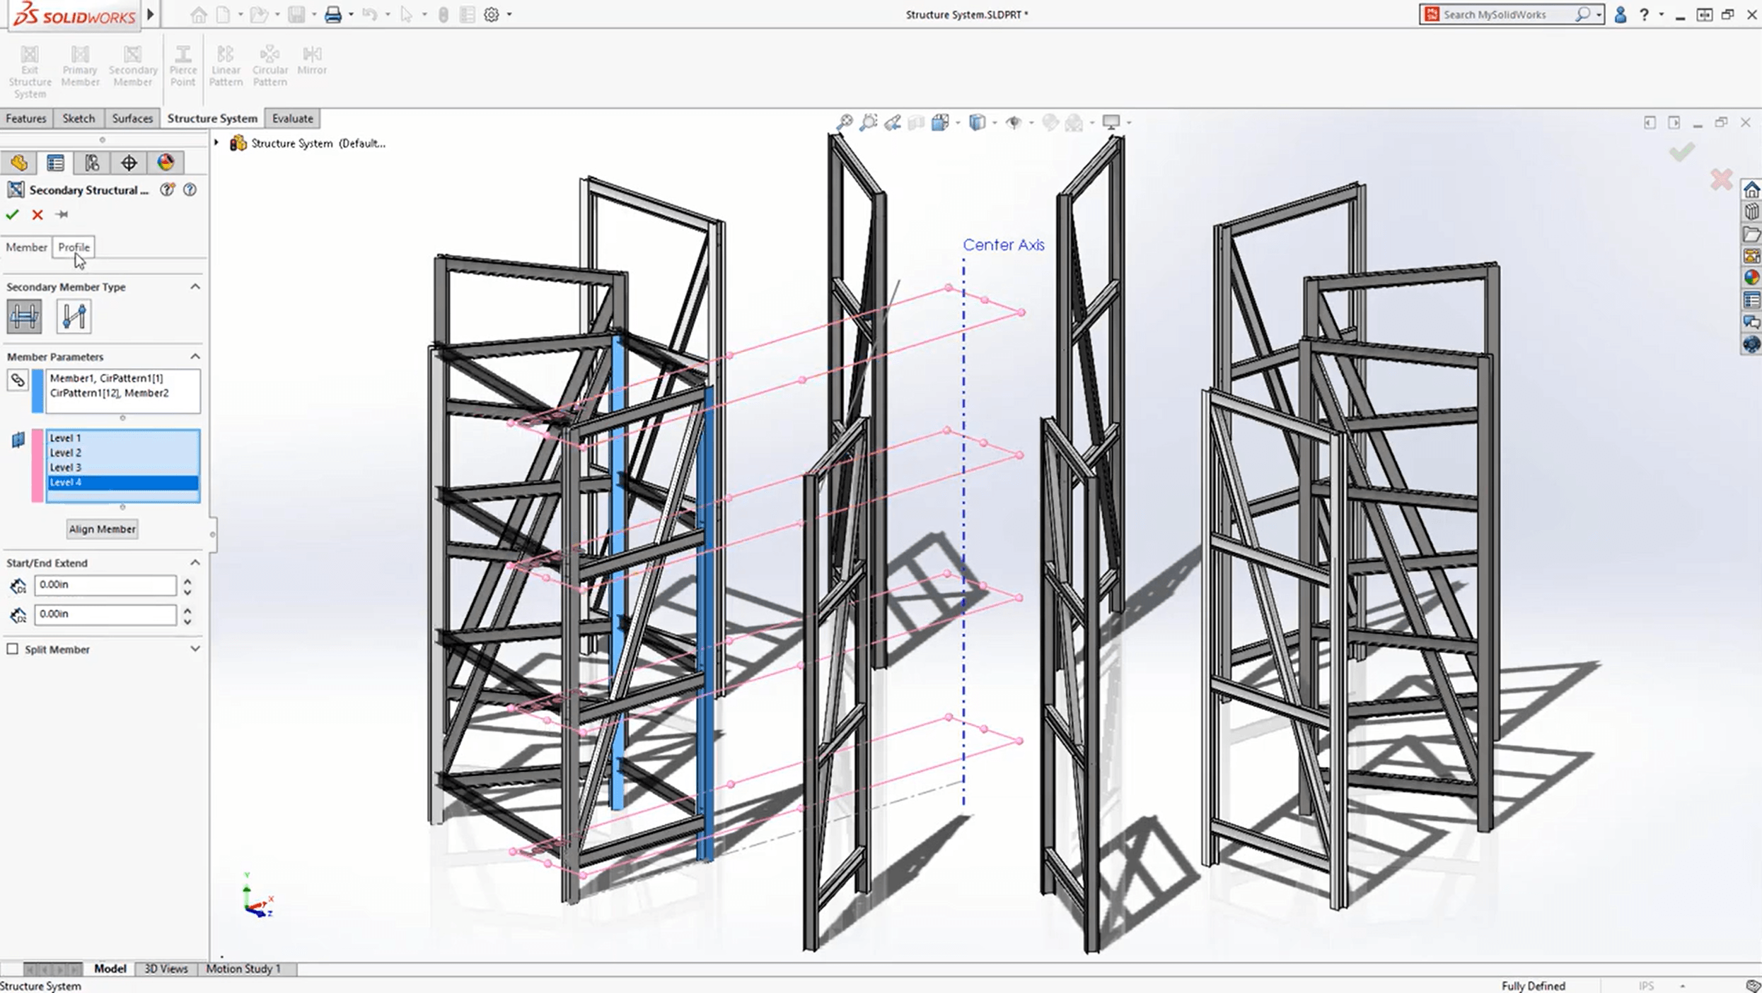1762x993 pixels.
Task: Click the Section View icon in the heads-up toolbar
Action: pos(916,122)
